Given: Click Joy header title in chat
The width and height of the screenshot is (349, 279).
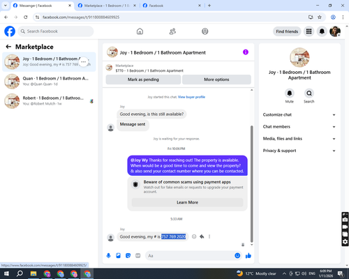Looking at the screenshot, I should click(163, 52).
